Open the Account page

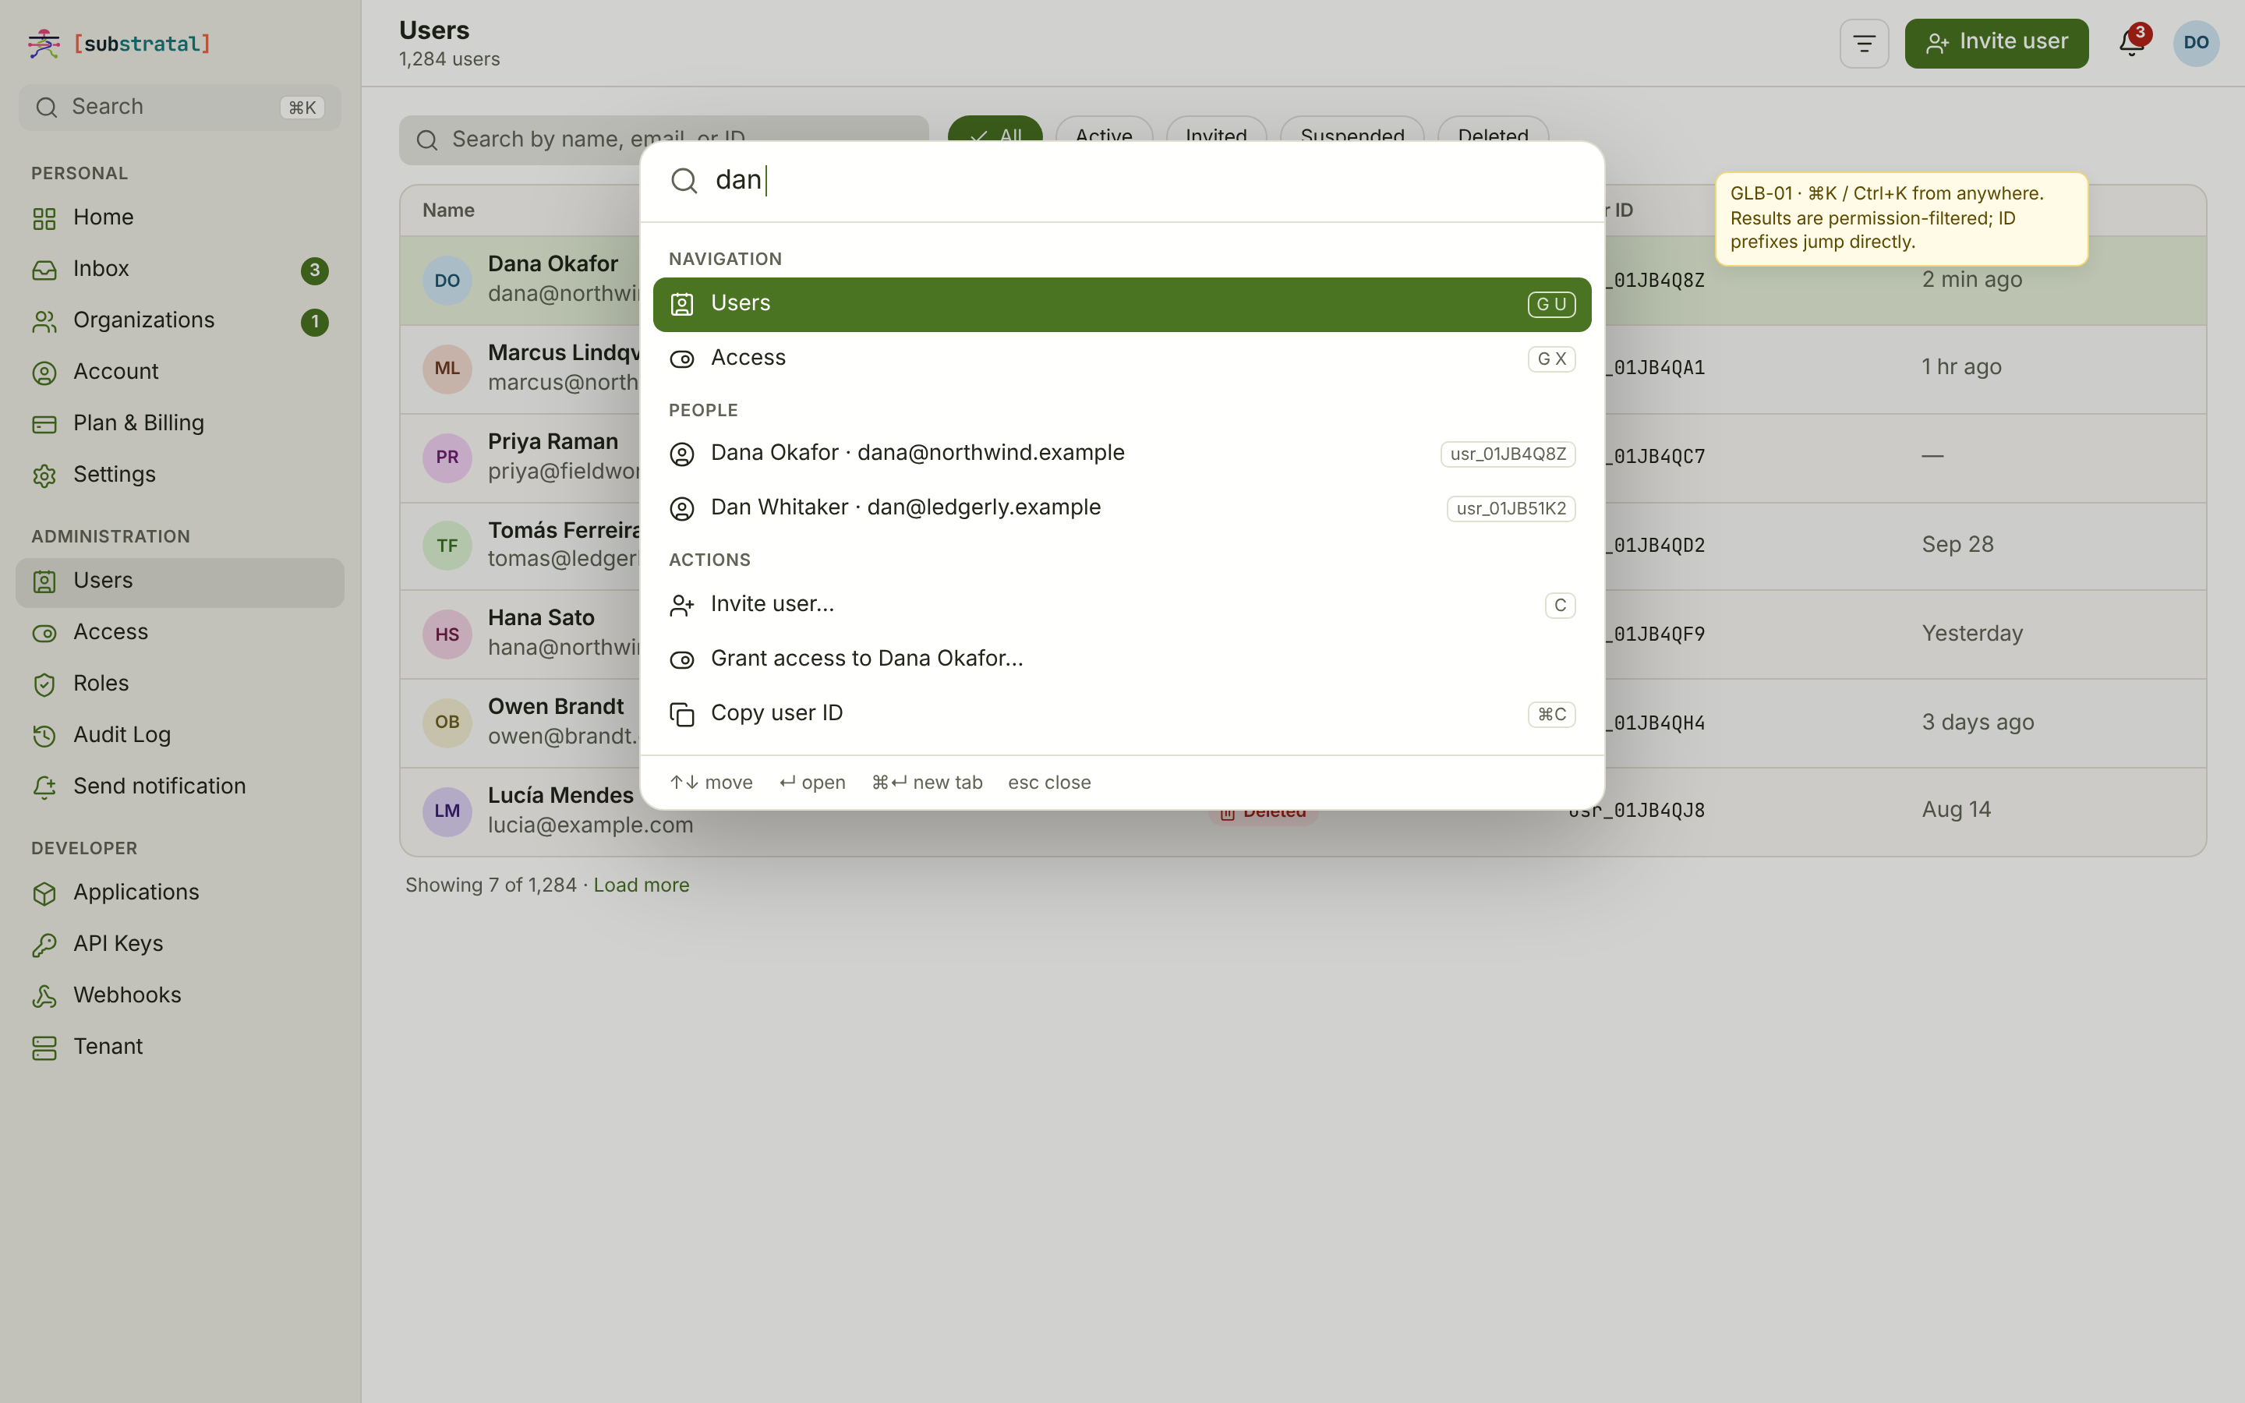[x=179, y=372]
